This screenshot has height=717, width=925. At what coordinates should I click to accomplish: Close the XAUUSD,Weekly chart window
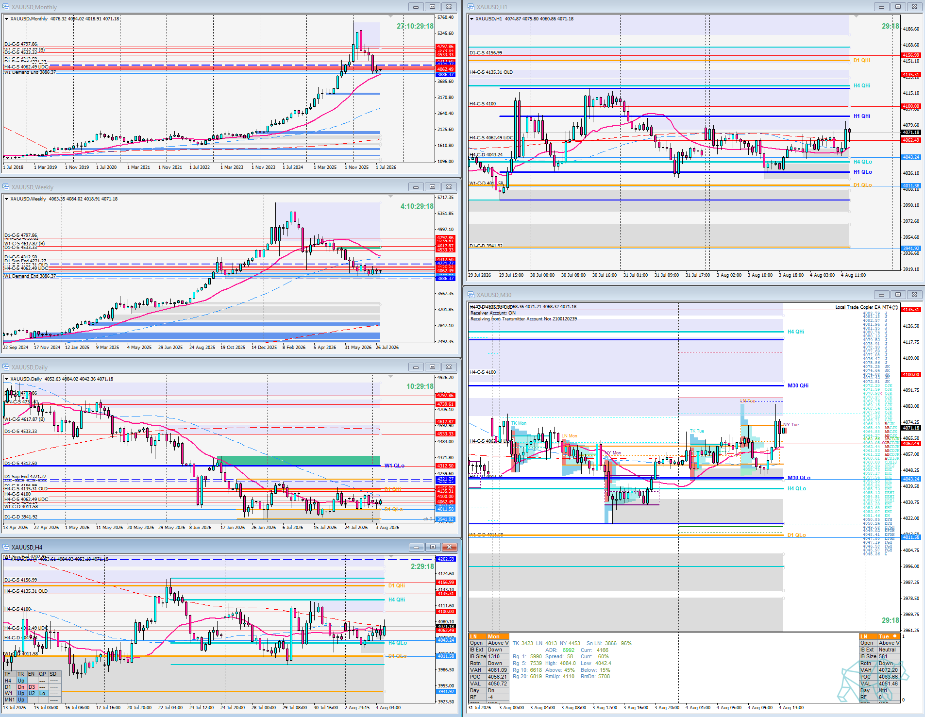[449, 187]
